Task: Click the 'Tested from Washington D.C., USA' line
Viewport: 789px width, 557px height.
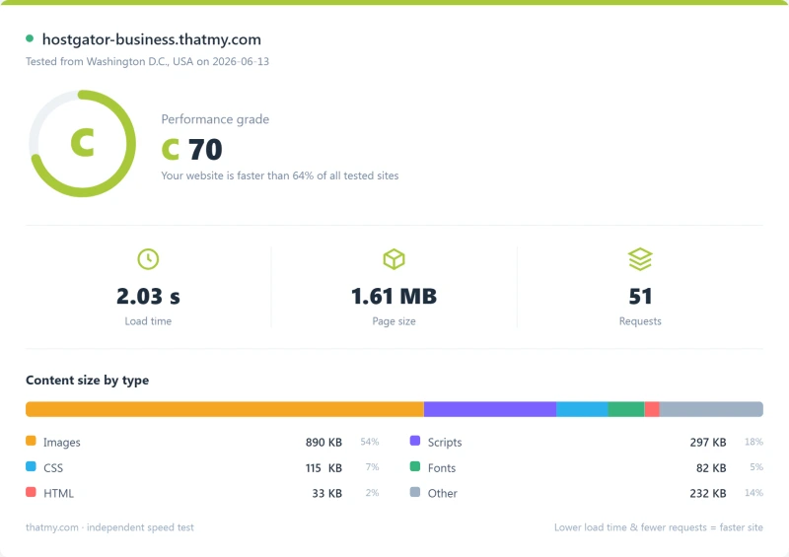Action: pyautogui.click(x=147, y=61)
